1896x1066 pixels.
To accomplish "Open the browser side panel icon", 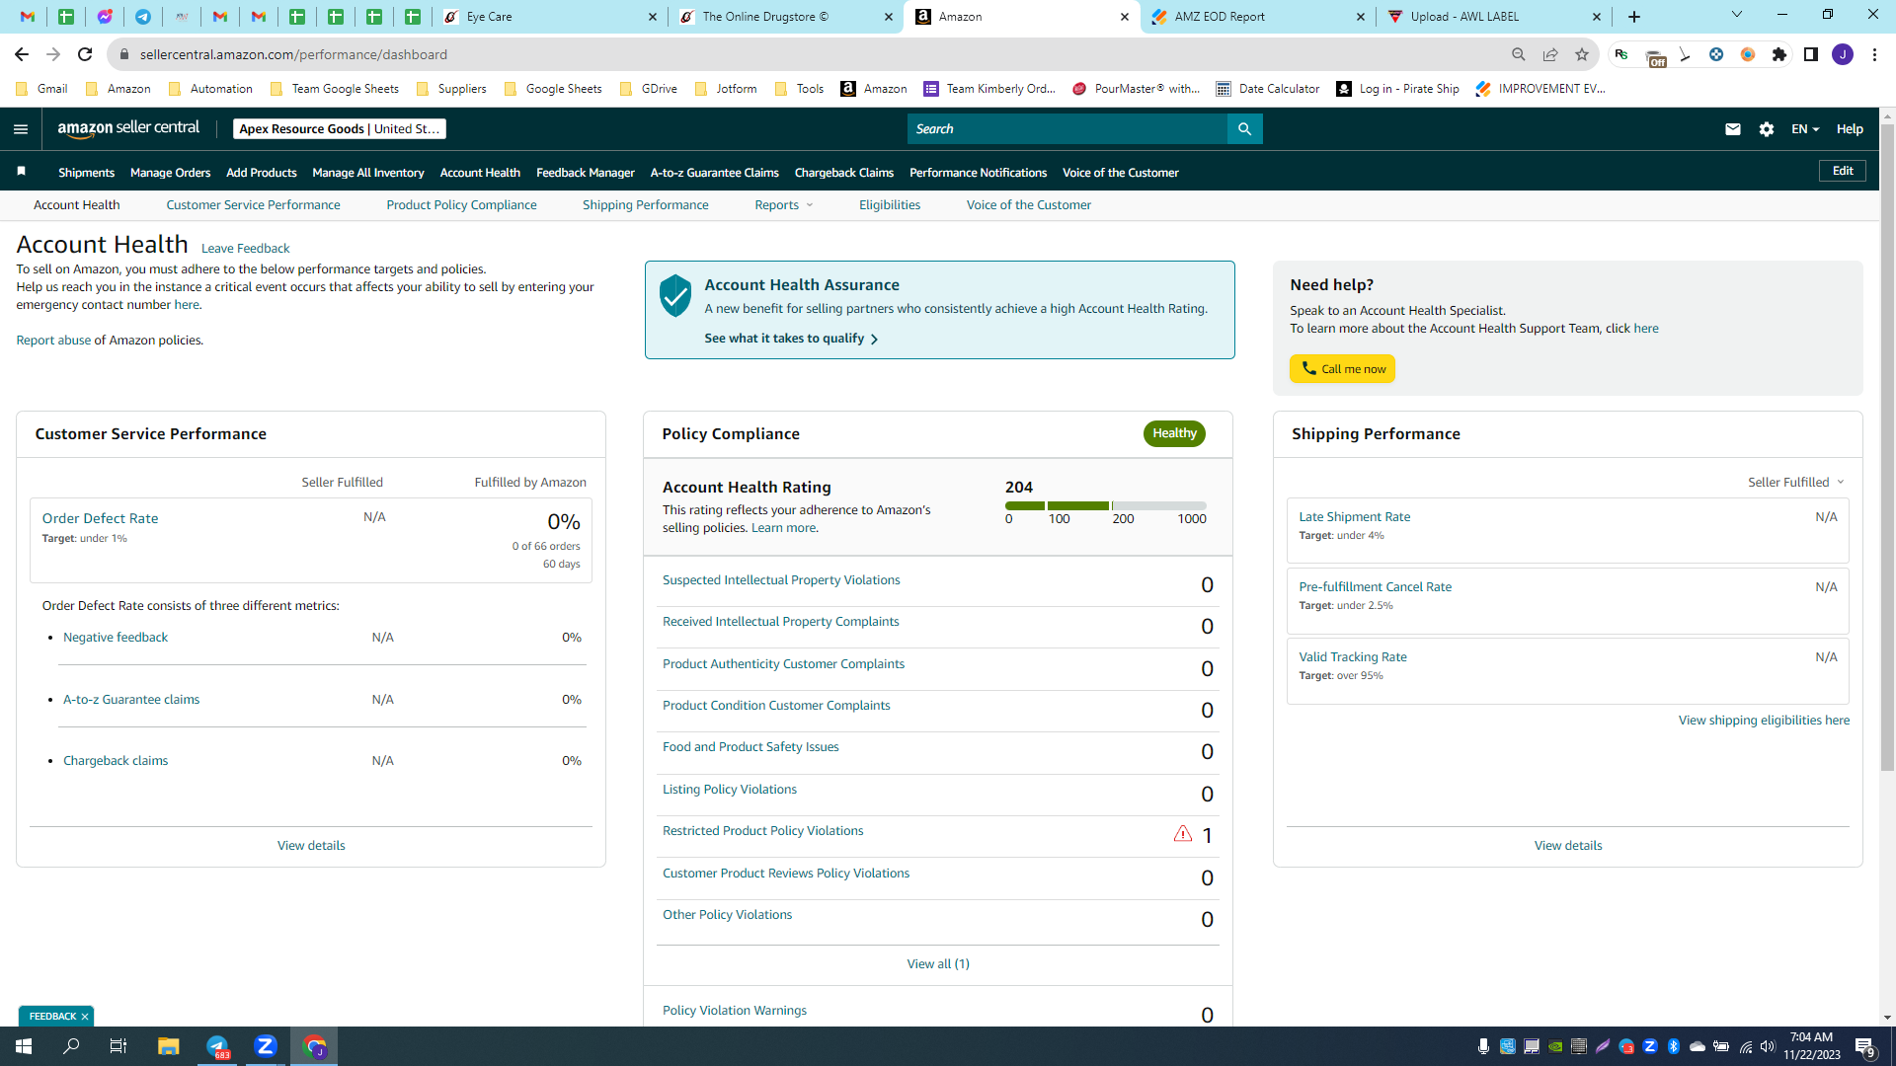I will [x=1811, y=54].
